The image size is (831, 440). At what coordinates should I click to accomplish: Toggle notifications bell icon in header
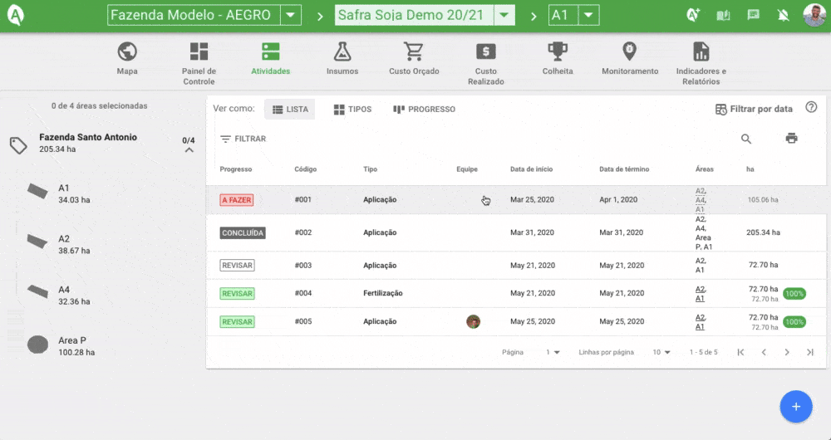click(782, 15)
